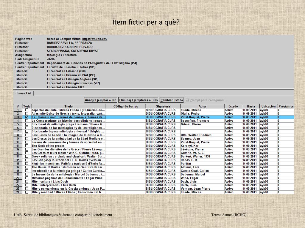
Task: Open the https://cv.uab.cat/ link
Action: pyautogui.click(x=95, y=39)
